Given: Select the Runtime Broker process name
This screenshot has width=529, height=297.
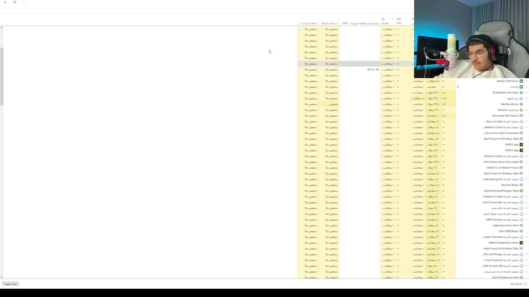Looking at the screenshot, I should (x=510, y=185).
